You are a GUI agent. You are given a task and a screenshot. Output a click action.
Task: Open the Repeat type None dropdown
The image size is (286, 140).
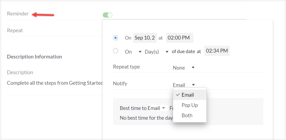click(x=184, y=68)
